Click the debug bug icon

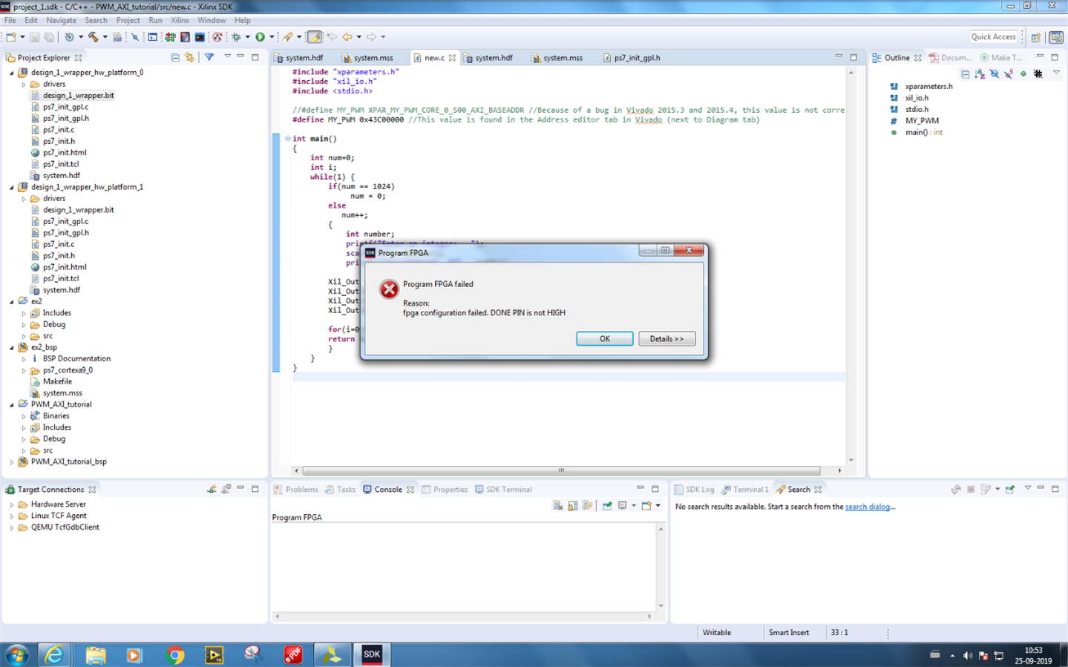(236, 37)
